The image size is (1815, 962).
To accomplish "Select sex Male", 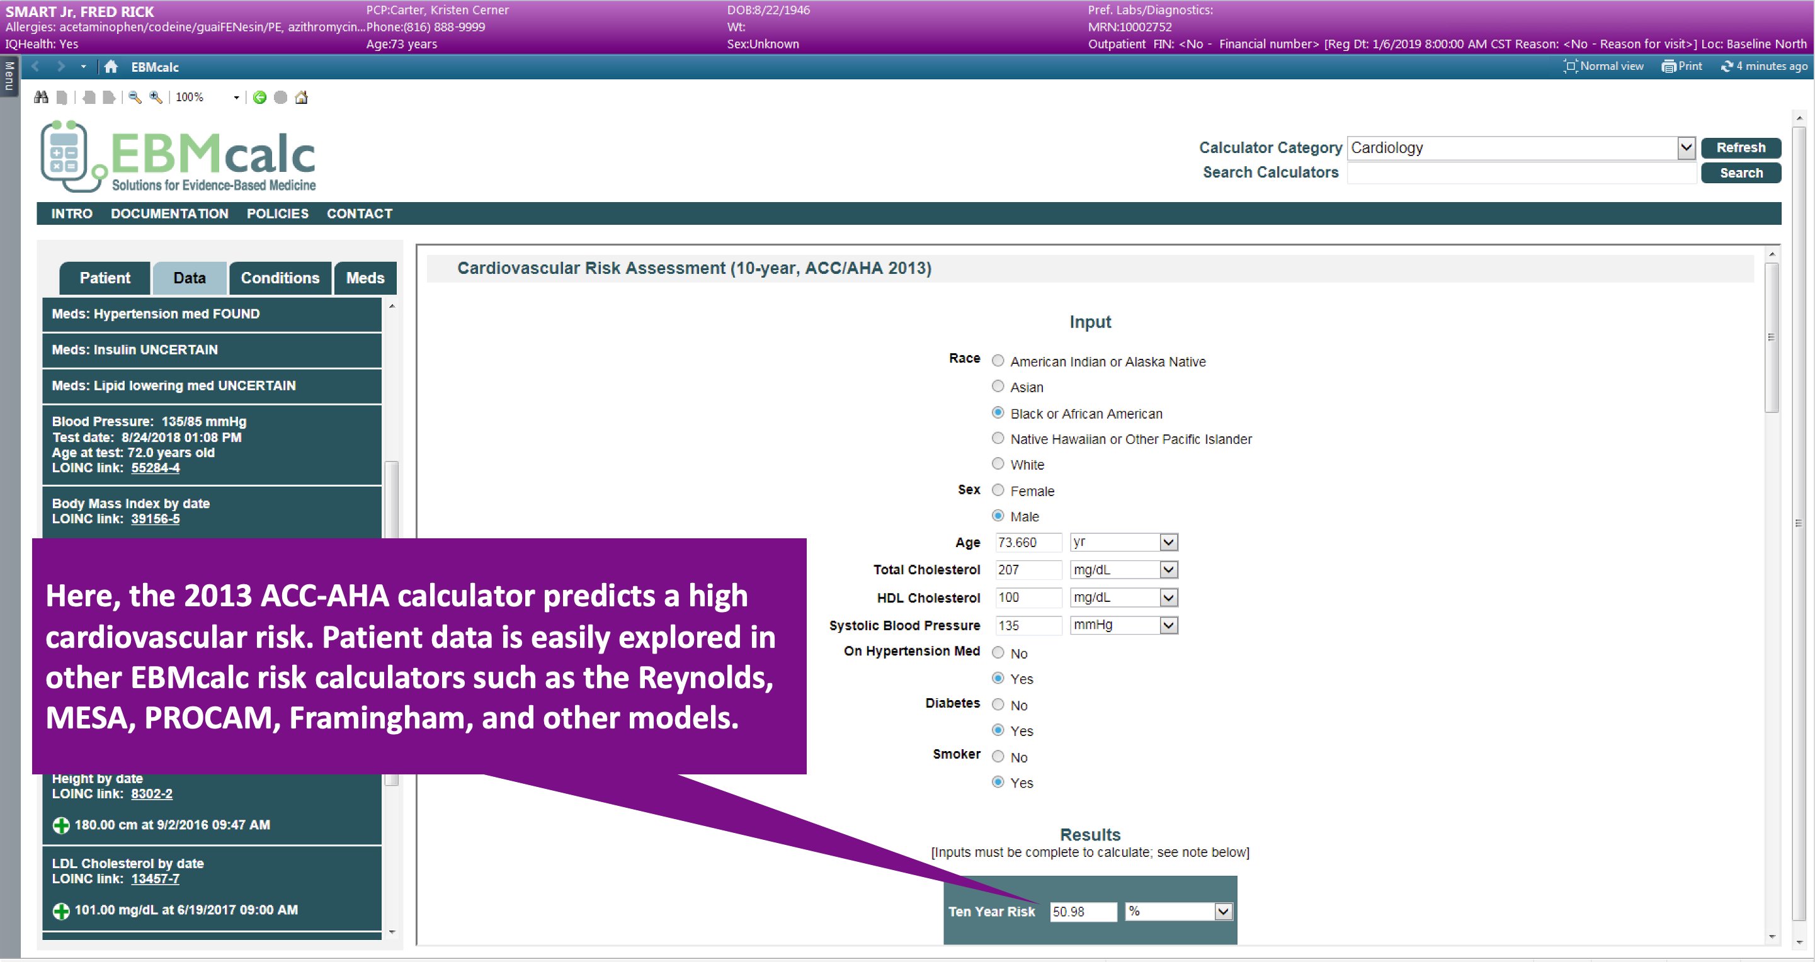I will [x=998, y=516].
